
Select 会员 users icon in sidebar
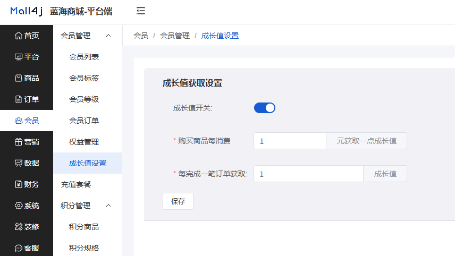coord(18,121)
